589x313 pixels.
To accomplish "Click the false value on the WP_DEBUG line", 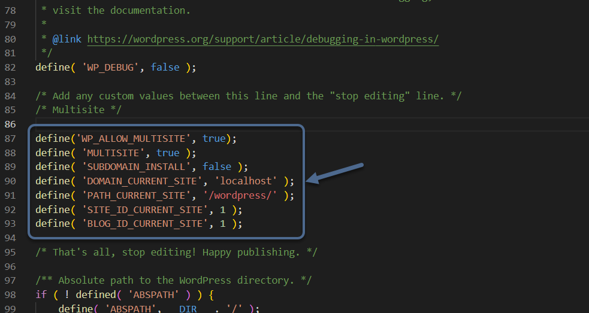I will coord(165,67).
